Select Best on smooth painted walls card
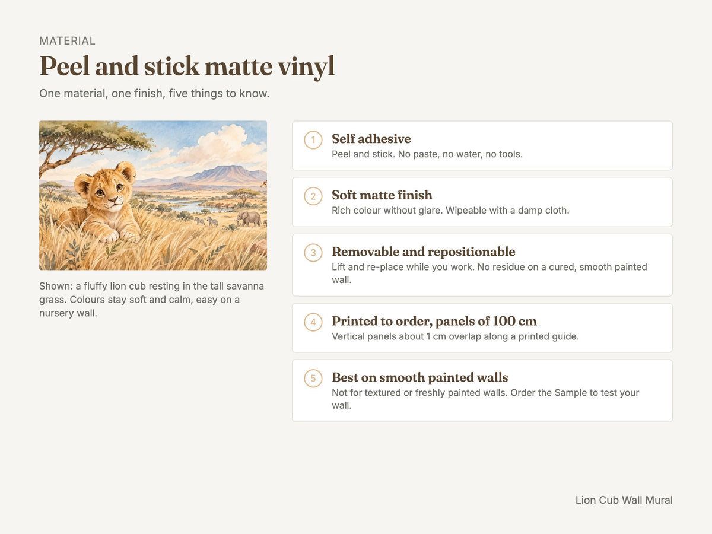This screenshot has width=712, height=534. pyautogui.click(x=482, y=390)
